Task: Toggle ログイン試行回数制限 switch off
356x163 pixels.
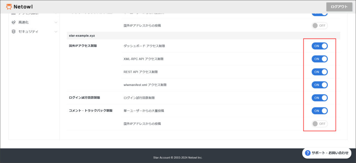Action: pos(319,98)
